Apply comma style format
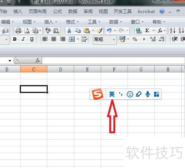Image resolution: width=185 pixels, height=168 pixels. pyautogui.click(x=144, y=39)
